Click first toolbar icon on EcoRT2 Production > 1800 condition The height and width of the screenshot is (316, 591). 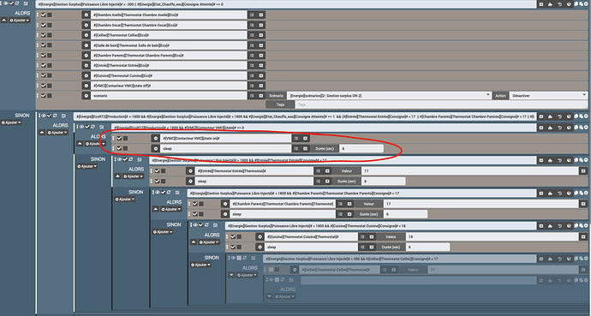541,116
